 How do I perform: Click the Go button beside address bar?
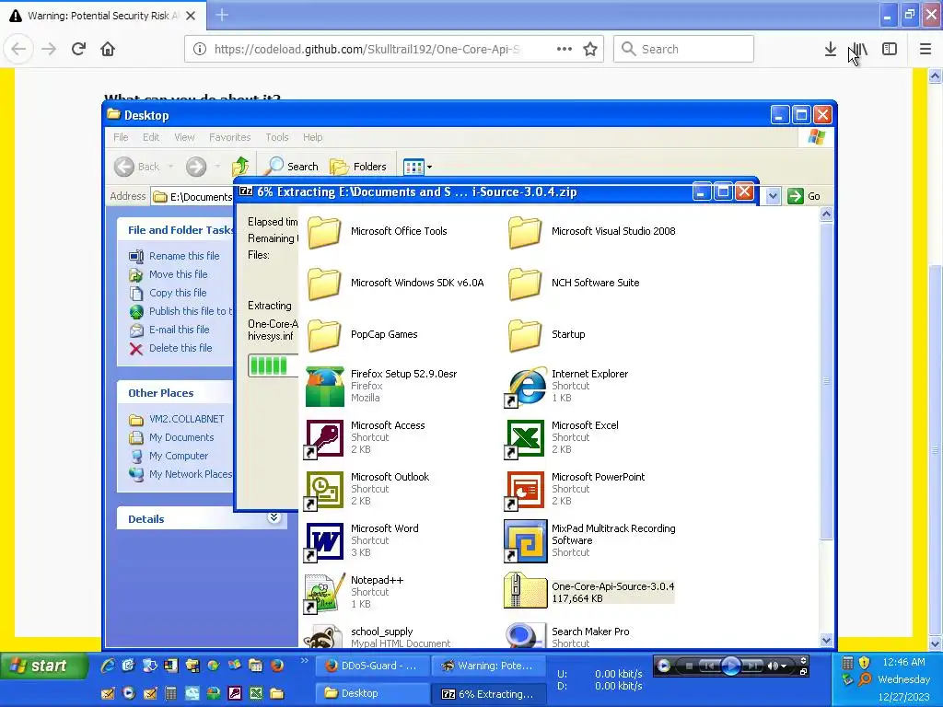(x=804, y=196)
